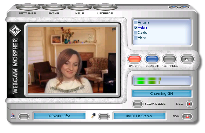Select the 44100 Hz Stereo audio field
Image resolution: width=205 pixels, height=133 pixels.
click(139, 116)
